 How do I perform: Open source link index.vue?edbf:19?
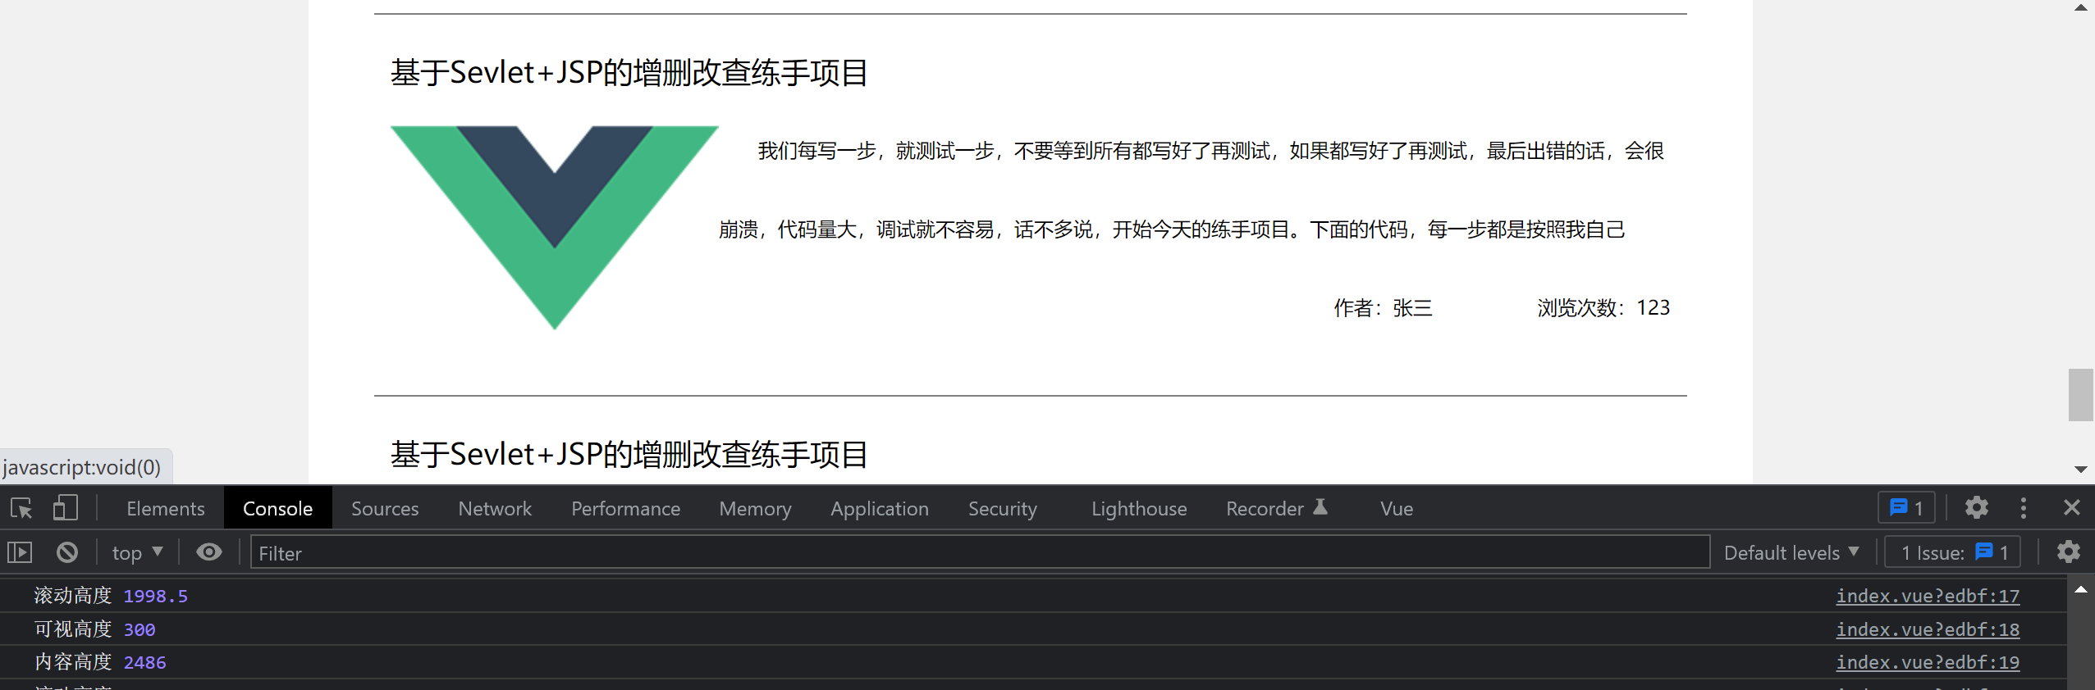(1928, 662)
